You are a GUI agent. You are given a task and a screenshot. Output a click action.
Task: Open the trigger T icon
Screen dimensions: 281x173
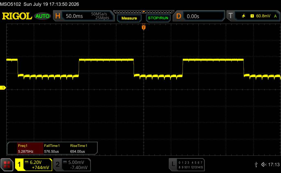point(231,16)
